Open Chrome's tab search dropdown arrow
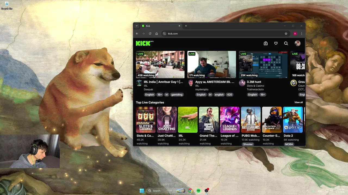348x195 pixels. (137, 26)
